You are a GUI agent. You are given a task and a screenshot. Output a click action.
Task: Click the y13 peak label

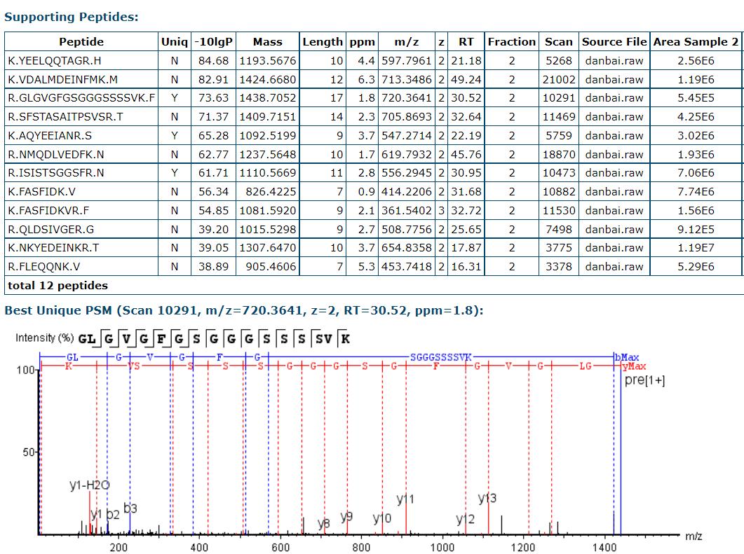point(487,498)
